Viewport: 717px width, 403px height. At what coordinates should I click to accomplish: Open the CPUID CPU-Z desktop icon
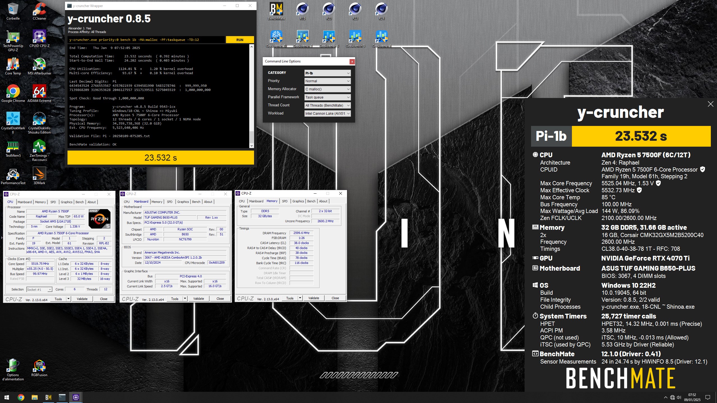click(x=39, y=39)
